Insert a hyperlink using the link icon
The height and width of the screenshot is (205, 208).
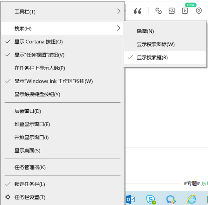point(158,11)
